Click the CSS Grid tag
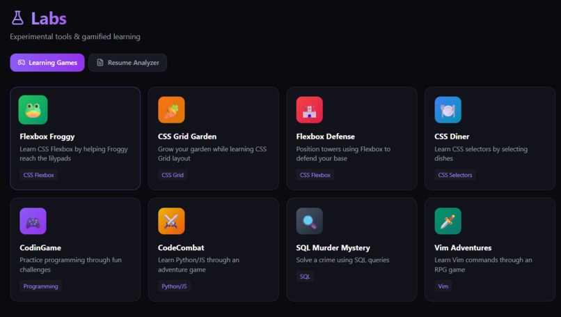The image size is (561, 317). pyautogui.click(x=173, y=175)
